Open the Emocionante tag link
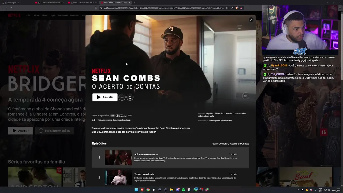This screenshot has height=193, width=343. pyautogui.click(x=226, y=121)
